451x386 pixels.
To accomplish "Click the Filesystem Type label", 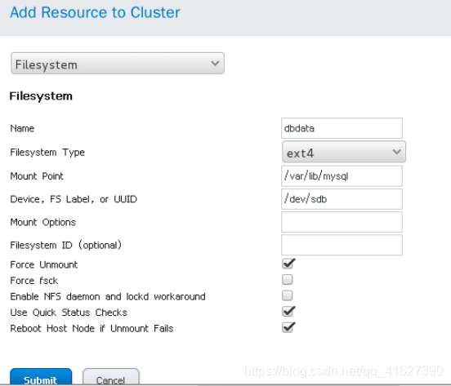I will (47, 153).
